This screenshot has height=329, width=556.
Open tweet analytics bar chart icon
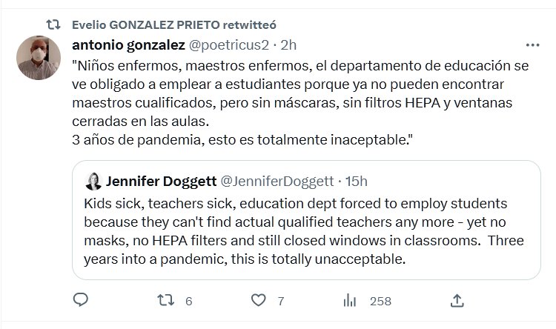[x=351, y=301]
